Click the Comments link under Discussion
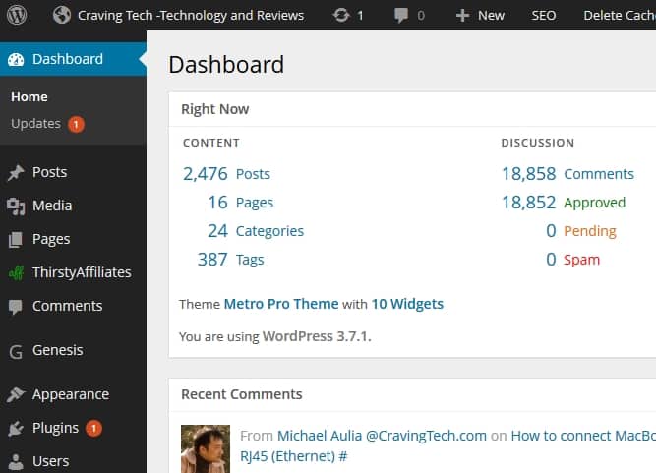The height and width of the screenshot is (473, 656). [599, 174]
